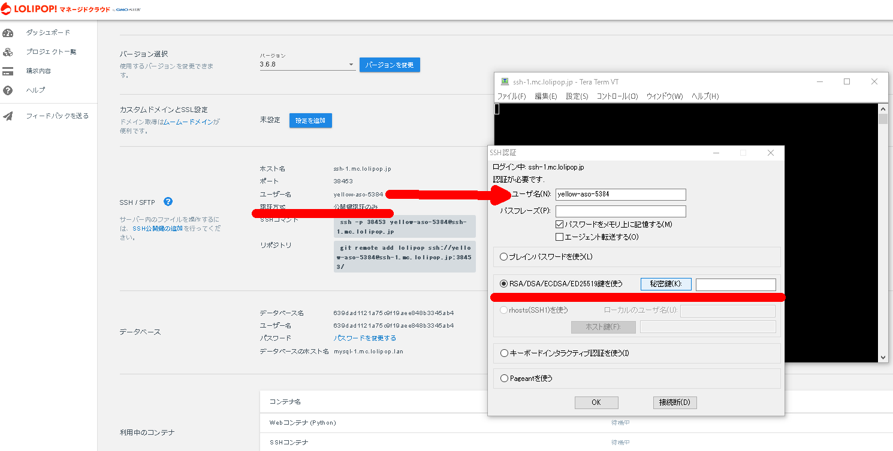The width and height of the screenshot is (893, 451).
Task: Open the コントロール(O) menu in Tera Term
Action: click(x=617, y=96)
